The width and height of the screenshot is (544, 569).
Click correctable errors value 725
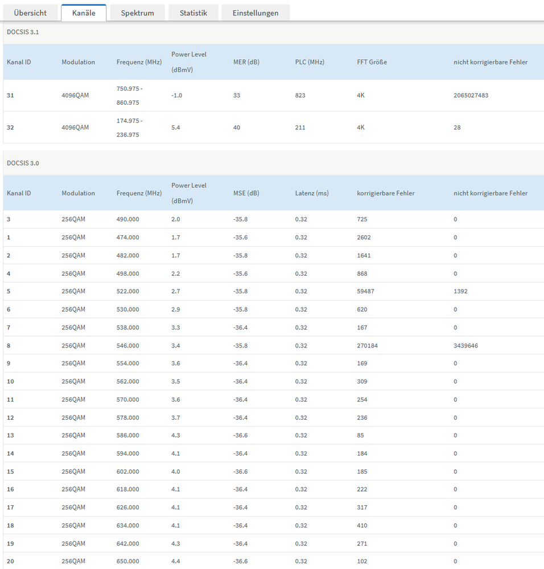coord(362,219)
